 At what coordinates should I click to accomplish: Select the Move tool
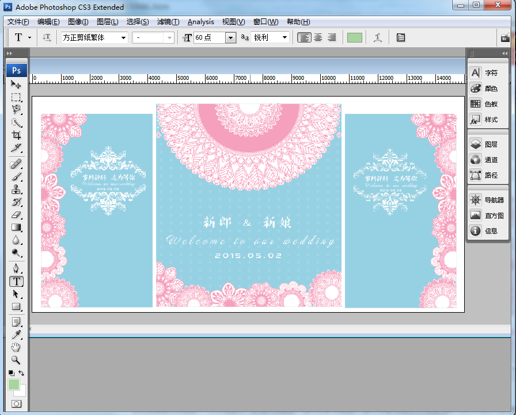click(16, 84)
